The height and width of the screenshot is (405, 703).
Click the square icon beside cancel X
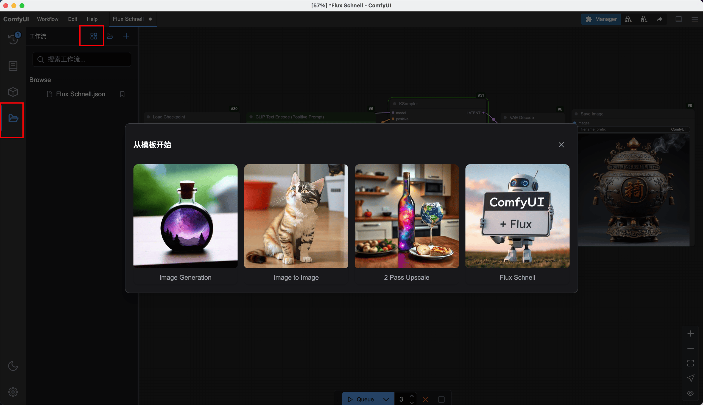(x=441, y=400)
